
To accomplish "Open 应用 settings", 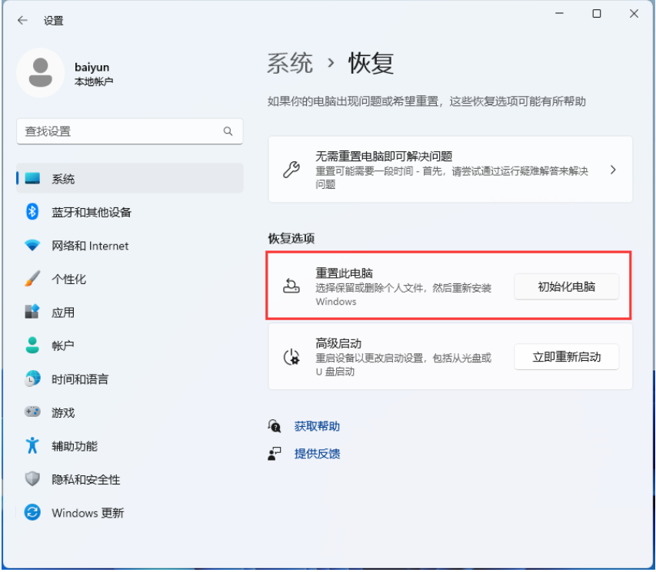I will click(130, 312).
